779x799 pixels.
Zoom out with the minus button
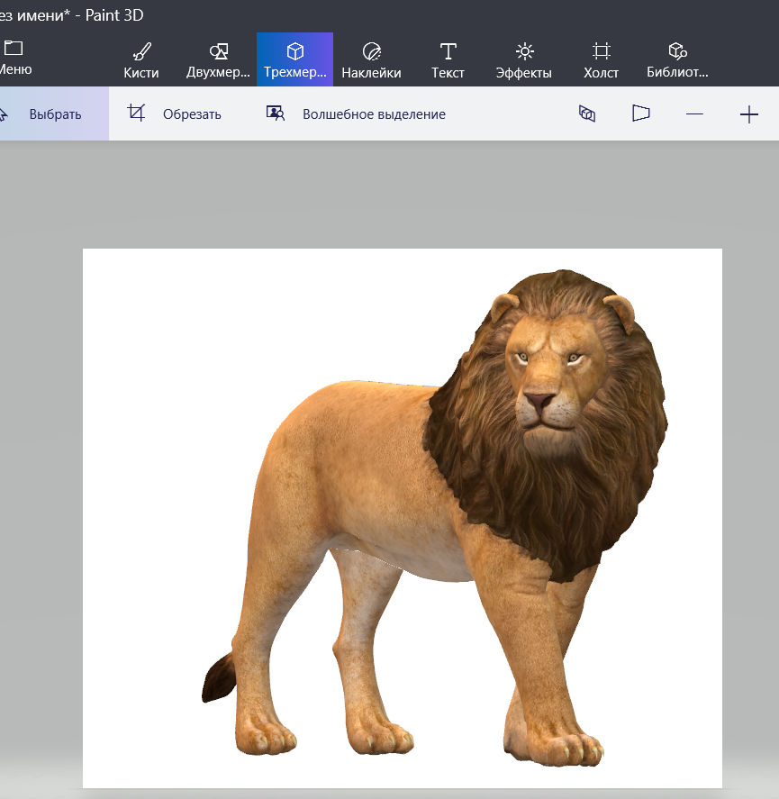pyautogui.click(x=694, y=114)
